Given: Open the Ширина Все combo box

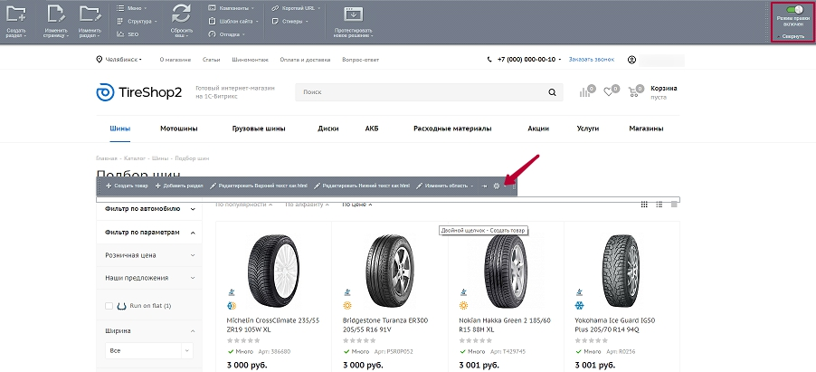Looking at the screenshot, I should tap(149, 350).
